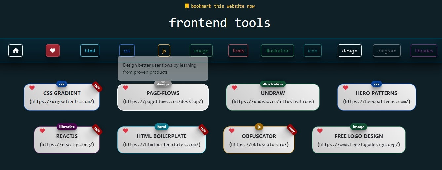442x170 pixels.
Task: Open the UNDRAW title
Action: (x=273, y=93)
